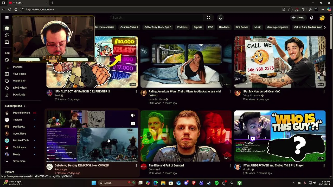Open The Rise and Fall of Demon1 thumbnail

186,136
